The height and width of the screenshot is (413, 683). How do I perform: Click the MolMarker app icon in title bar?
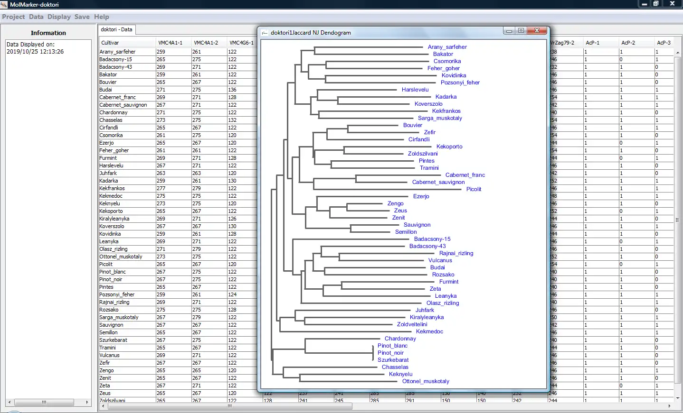[4, 4]
